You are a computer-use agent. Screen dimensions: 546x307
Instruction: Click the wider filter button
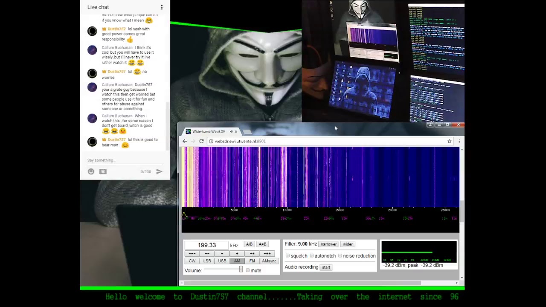pos(348,244)
